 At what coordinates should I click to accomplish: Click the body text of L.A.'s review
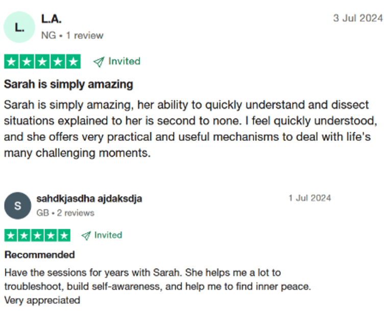click(x=186, y=129)
